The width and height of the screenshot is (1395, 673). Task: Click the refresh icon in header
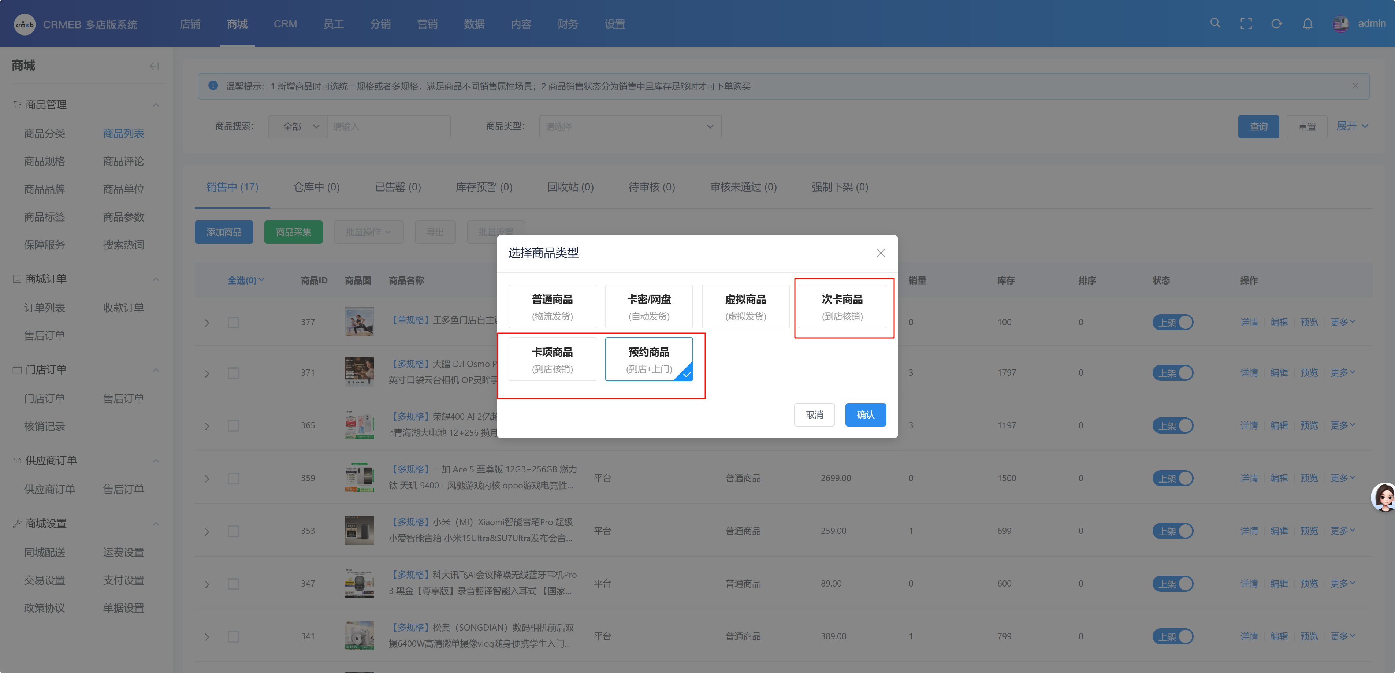(1277, 23)
